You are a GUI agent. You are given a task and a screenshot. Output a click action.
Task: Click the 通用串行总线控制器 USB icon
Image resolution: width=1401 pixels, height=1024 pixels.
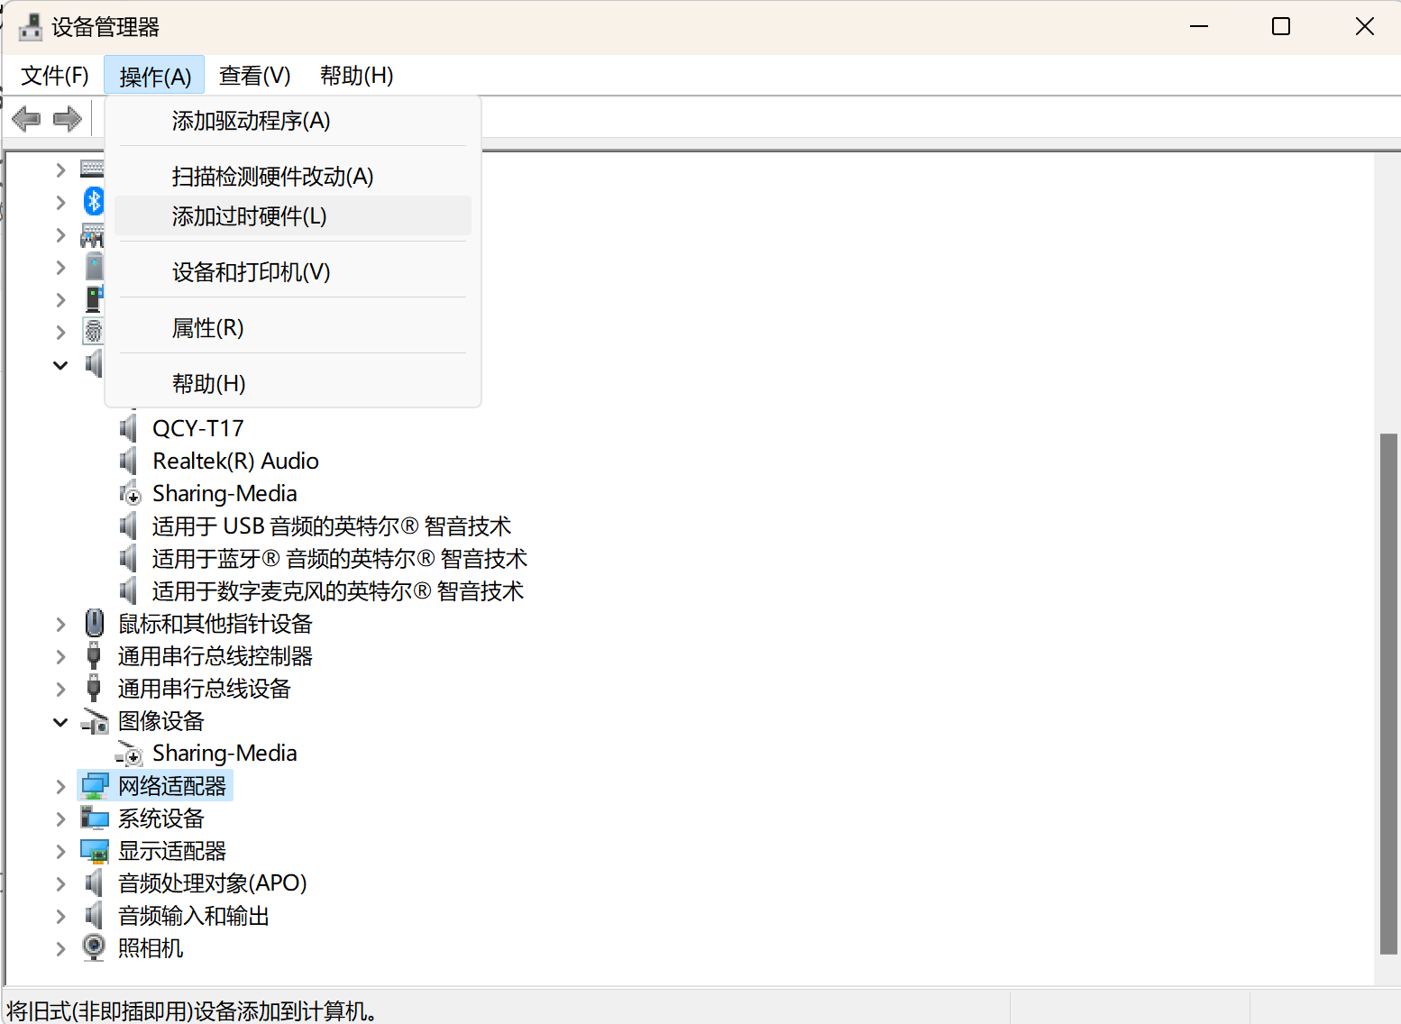point(94,655)
